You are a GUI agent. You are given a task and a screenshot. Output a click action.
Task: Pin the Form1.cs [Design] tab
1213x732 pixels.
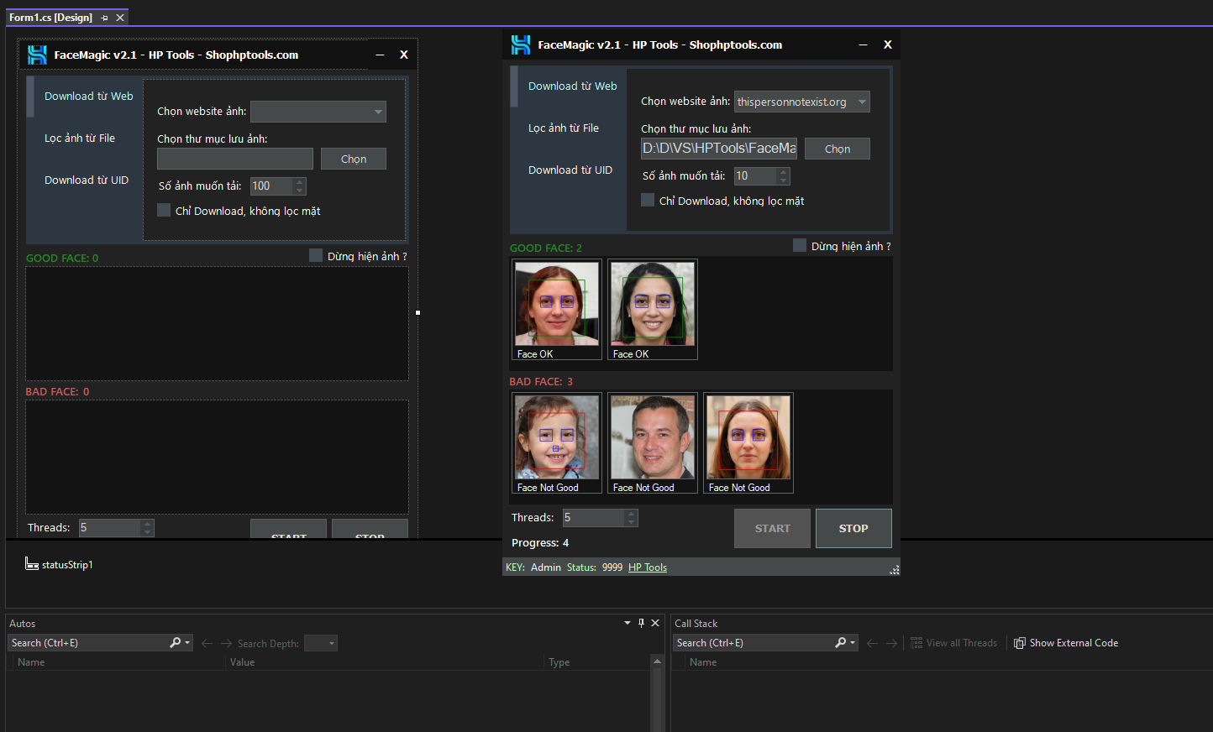104,18
